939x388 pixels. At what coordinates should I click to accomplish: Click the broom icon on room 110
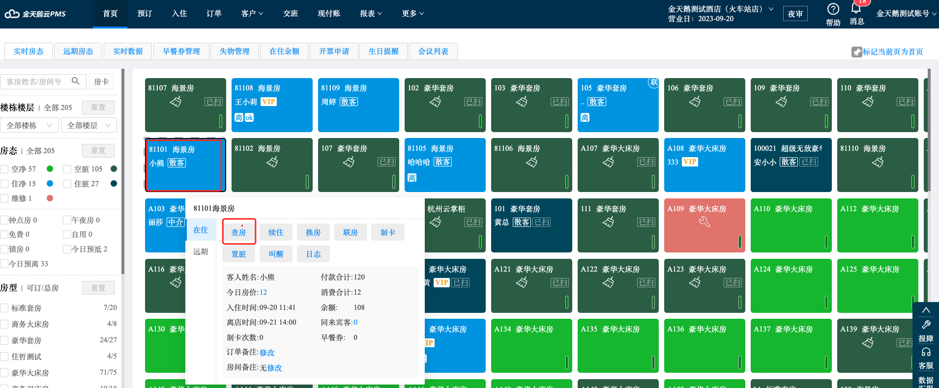868,102
